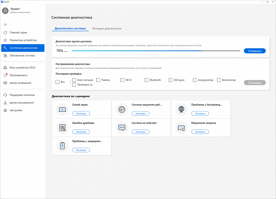
Task: Click the battery problems icon
Action: [63, 146]
